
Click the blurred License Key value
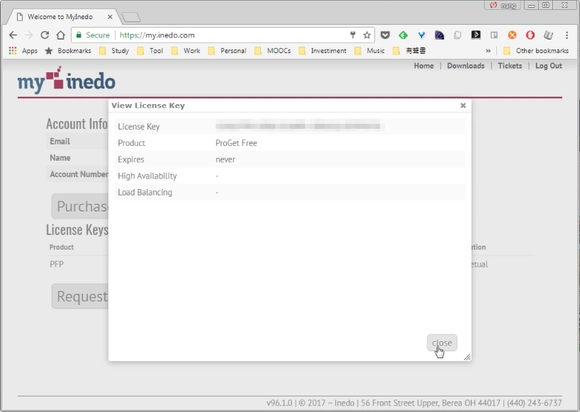[299, 126]
